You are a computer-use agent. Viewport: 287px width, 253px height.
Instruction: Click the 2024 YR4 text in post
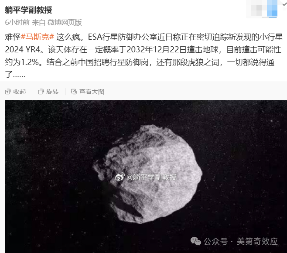23,50
